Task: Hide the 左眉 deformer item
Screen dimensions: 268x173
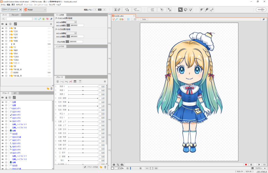Action: 3,102
